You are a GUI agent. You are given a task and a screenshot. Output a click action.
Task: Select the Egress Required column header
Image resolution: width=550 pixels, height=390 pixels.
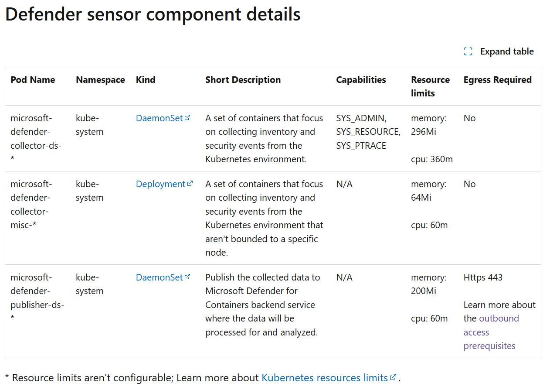tap(497, 79)
